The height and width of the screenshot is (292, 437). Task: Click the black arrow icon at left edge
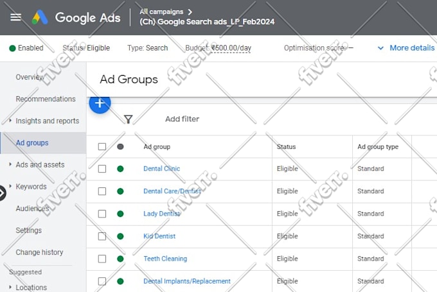(2, 193)
